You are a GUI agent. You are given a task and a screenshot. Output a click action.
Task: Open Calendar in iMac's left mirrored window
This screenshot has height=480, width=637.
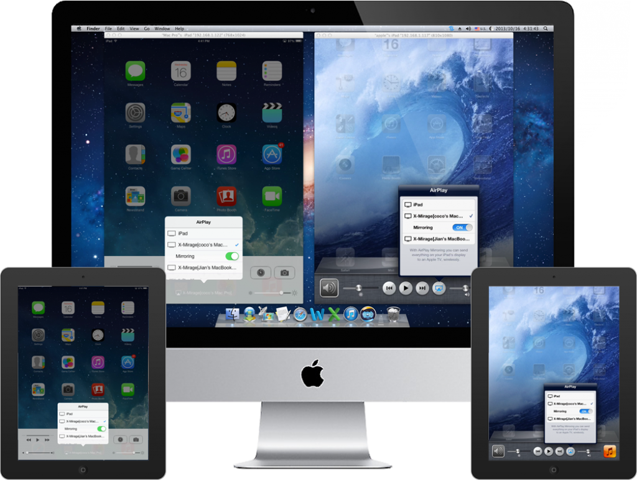pos(181,71)
